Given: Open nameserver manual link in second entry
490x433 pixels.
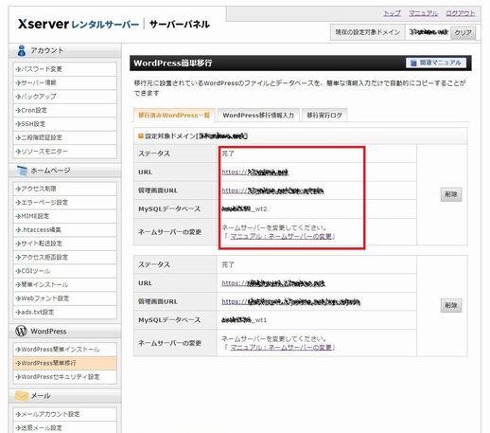Looking at the screenshot, I should [281, 348].
